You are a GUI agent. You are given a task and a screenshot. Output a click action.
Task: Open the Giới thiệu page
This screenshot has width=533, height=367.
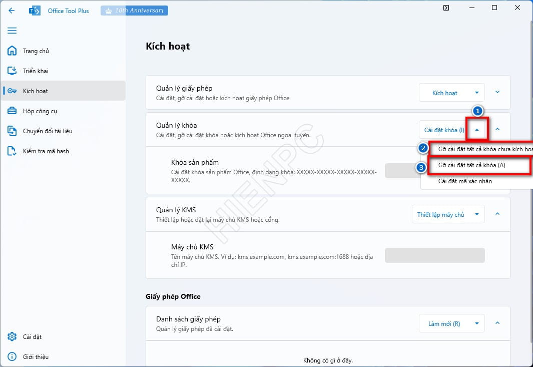coord(63,356)
